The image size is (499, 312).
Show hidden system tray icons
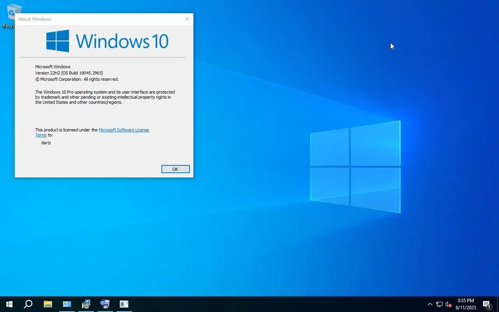430,304
